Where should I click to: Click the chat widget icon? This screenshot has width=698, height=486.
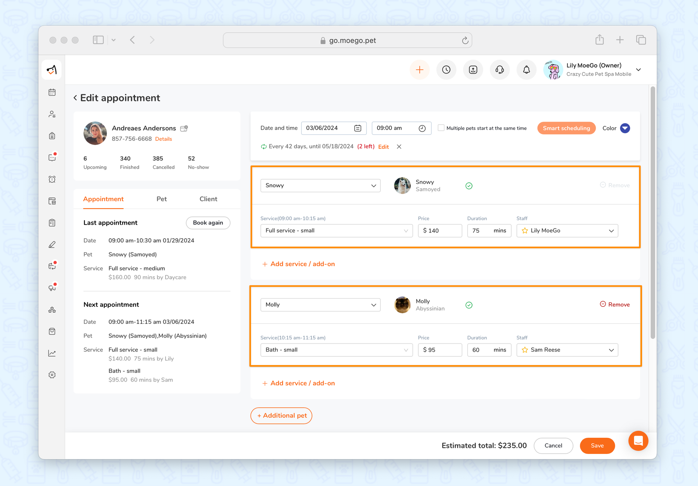click(638, 441)
